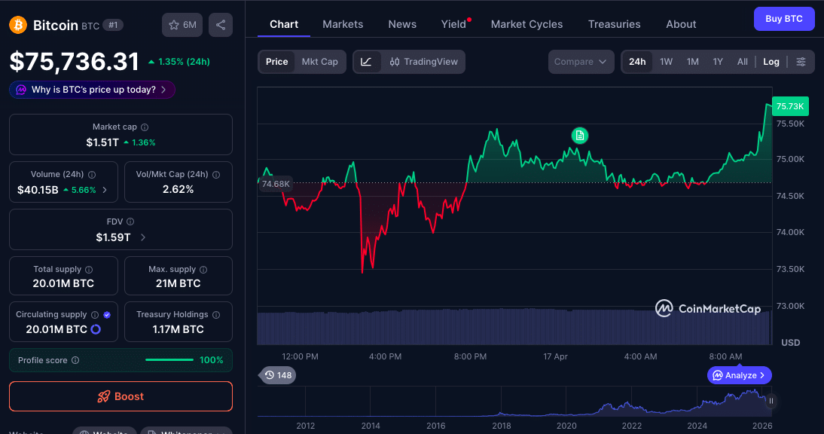The height and width of the screenshot is (434, 824).
Task: Open the 148 history counter badge
Action: 277,375
